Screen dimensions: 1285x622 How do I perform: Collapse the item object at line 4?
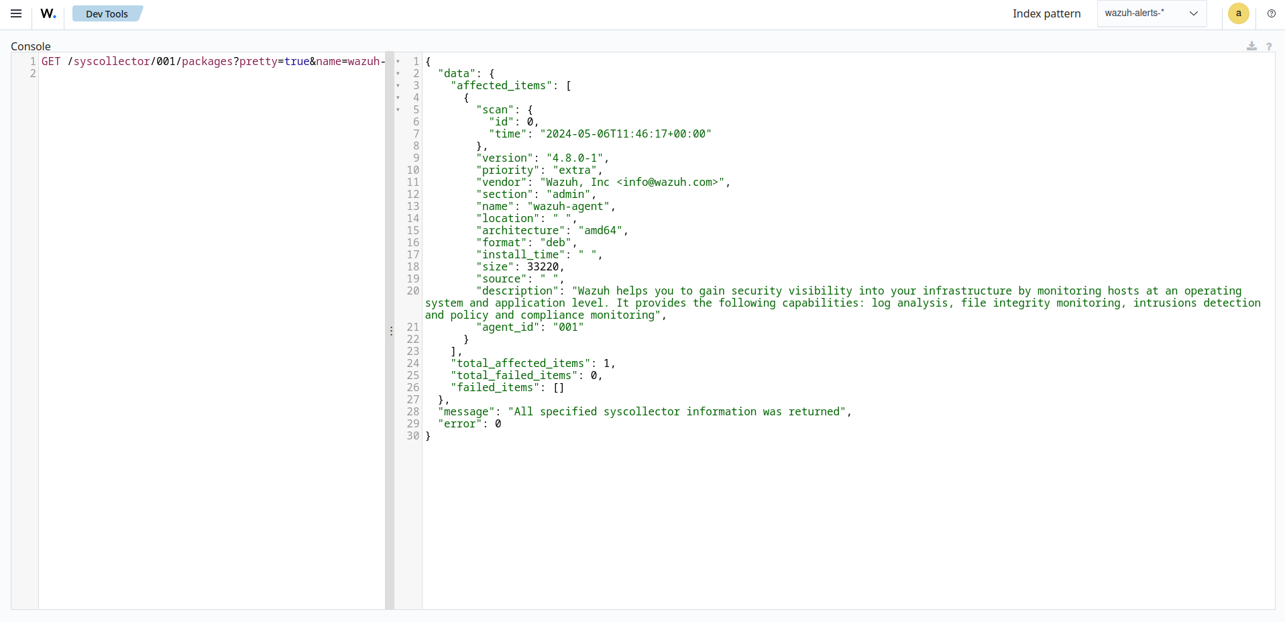[396, 98]
